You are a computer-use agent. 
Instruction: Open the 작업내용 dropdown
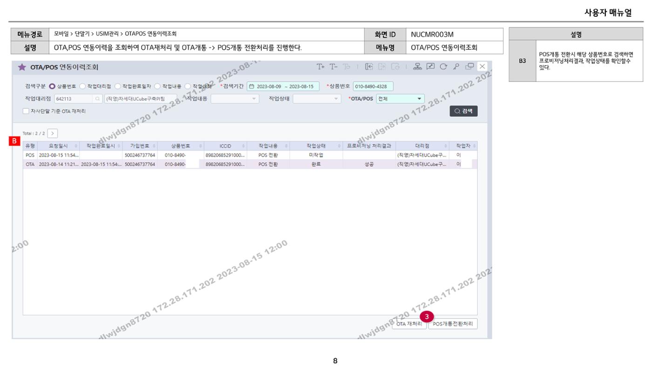[x=235, y=99]
